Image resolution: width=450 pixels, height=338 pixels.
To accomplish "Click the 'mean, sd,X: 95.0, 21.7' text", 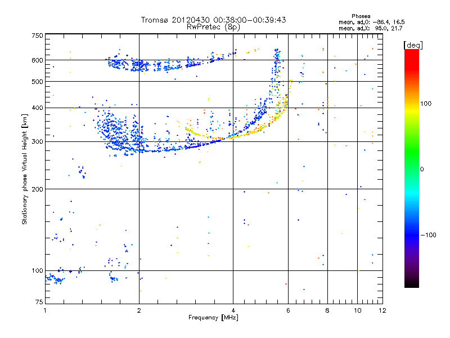I will (371, 28).
